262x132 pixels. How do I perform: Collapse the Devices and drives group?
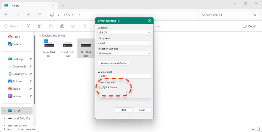(40, 36)
